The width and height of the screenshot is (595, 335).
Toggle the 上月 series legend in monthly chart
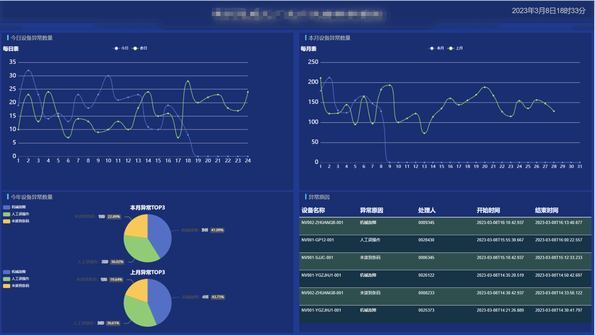[x=455, y=48]
